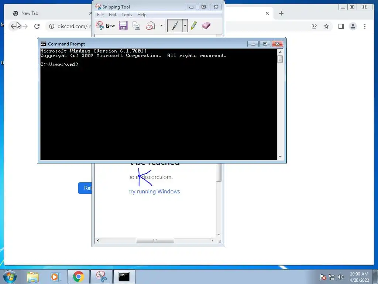Start a New snip in Snipping Tool
378x284 pixels.
(x=105, y=26)
